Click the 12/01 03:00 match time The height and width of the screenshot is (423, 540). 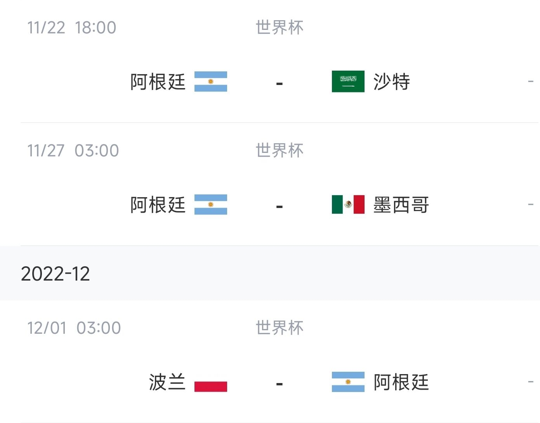coord(74,328)
